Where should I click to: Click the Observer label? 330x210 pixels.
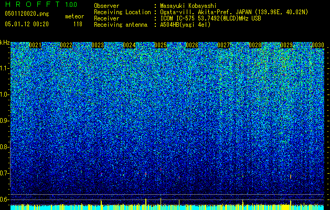pyautogui.click(x=107, y=6)
